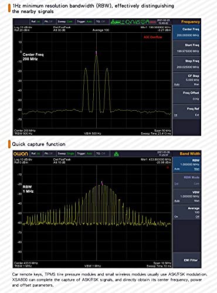Click the Ref 20 dBm readout
This screenshot has height=293, width=217.
coord(22,30)
